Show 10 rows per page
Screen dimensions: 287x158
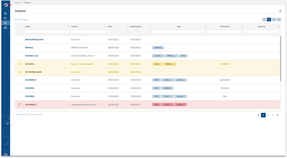tap(264, 20)
